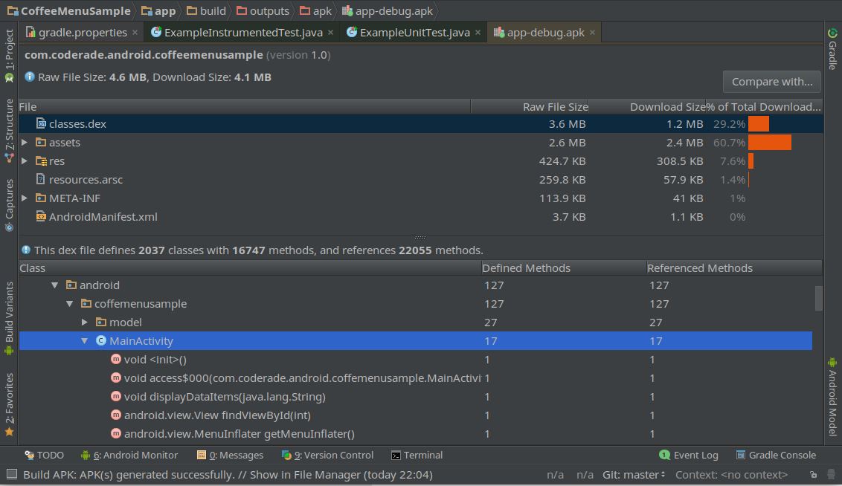Image resolution: width=842 pixels, height=486 pixels.
Task: Open the Messages panel
Action: pos(231,455)
